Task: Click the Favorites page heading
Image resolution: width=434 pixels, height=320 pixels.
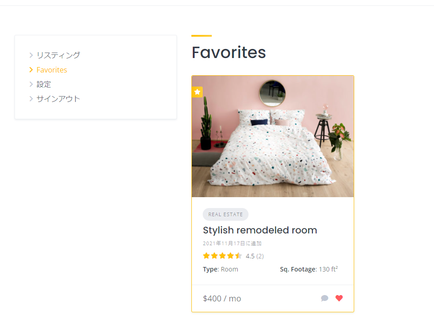Action: [229, 53]
